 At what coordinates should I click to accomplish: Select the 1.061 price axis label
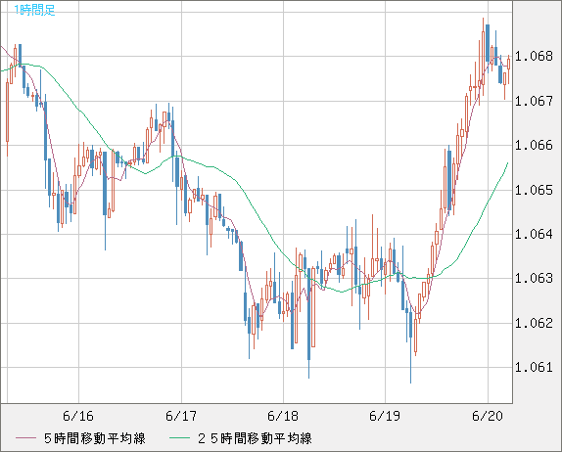click(534, 367)
